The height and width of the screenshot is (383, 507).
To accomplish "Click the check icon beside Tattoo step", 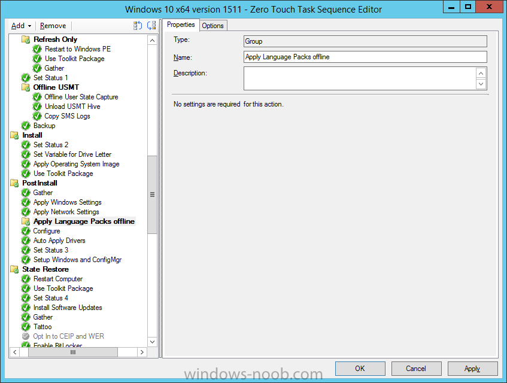I will point(26,327).
